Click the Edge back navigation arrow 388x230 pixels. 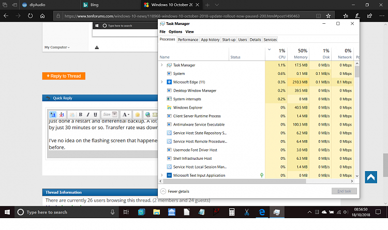(x=6, y=16)
